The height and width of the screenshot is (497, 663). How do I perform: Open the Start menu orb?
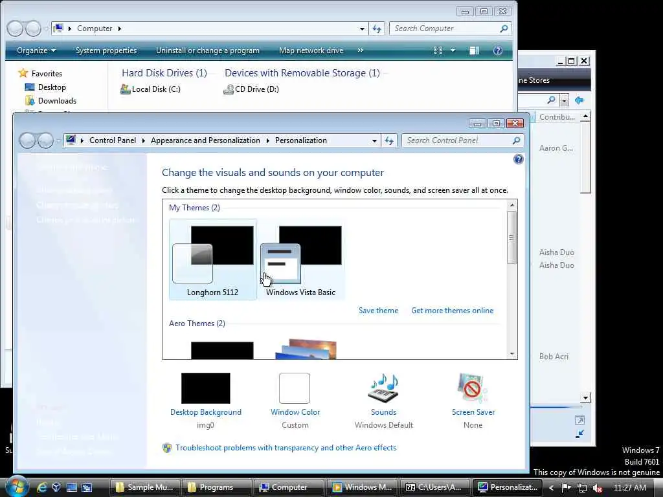click(17, 487)
